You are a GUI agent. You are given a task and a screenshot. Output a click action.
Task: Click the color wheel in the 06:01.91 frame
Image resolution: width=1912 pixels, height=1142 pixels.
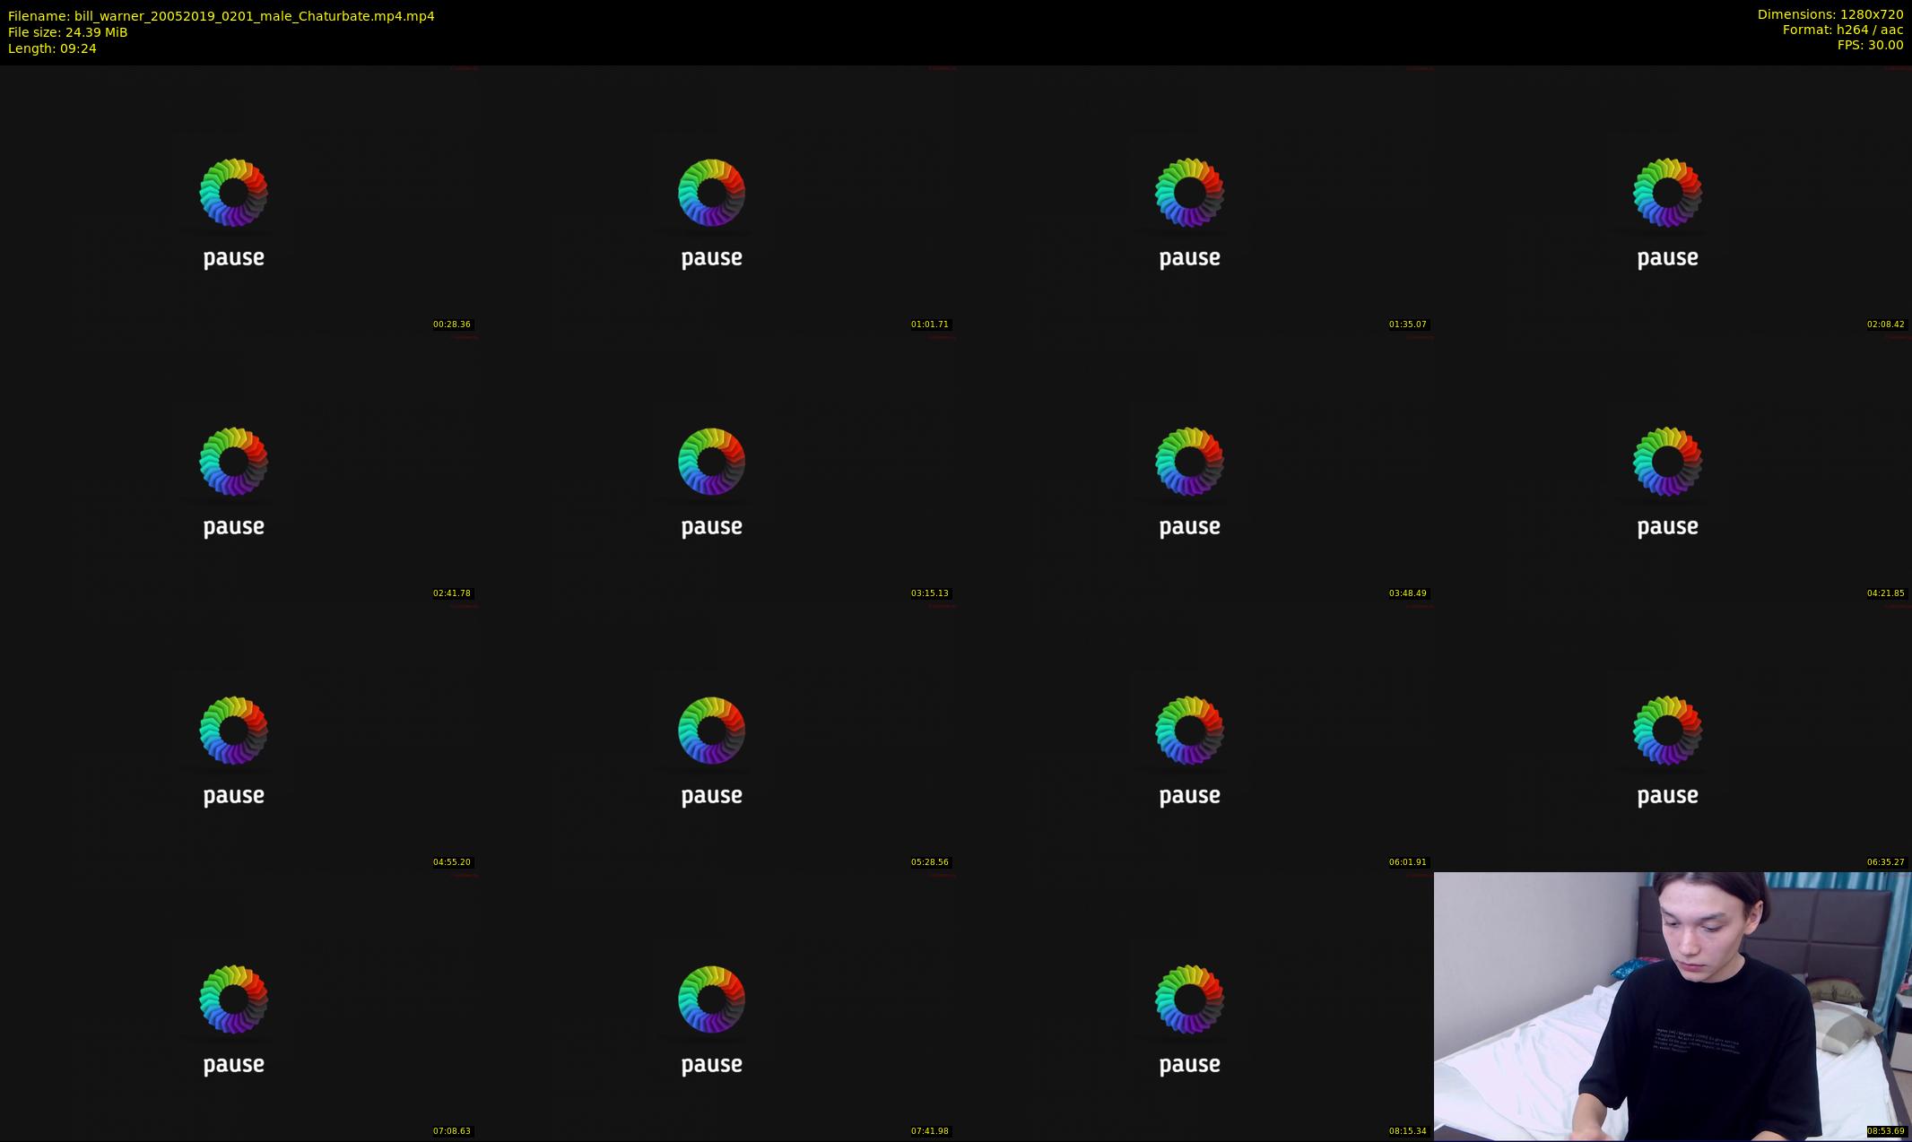[1189, 731]
